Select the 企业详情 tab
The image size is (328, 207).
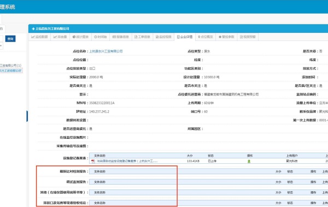pyautogui.click(x=185, y=37)
